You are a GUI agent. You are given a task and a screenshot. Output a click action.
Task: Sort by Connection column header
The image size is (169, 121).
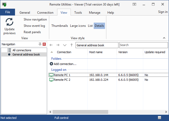pos(64,52)
